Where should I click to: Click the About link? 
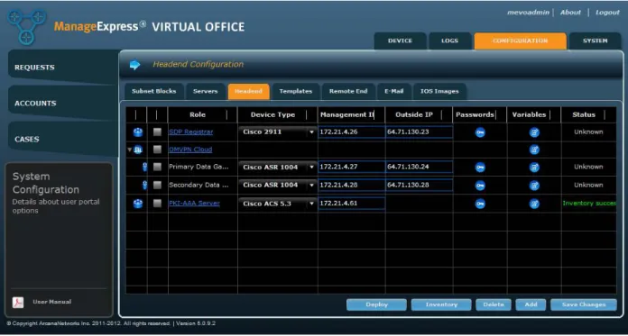point(570,13)
